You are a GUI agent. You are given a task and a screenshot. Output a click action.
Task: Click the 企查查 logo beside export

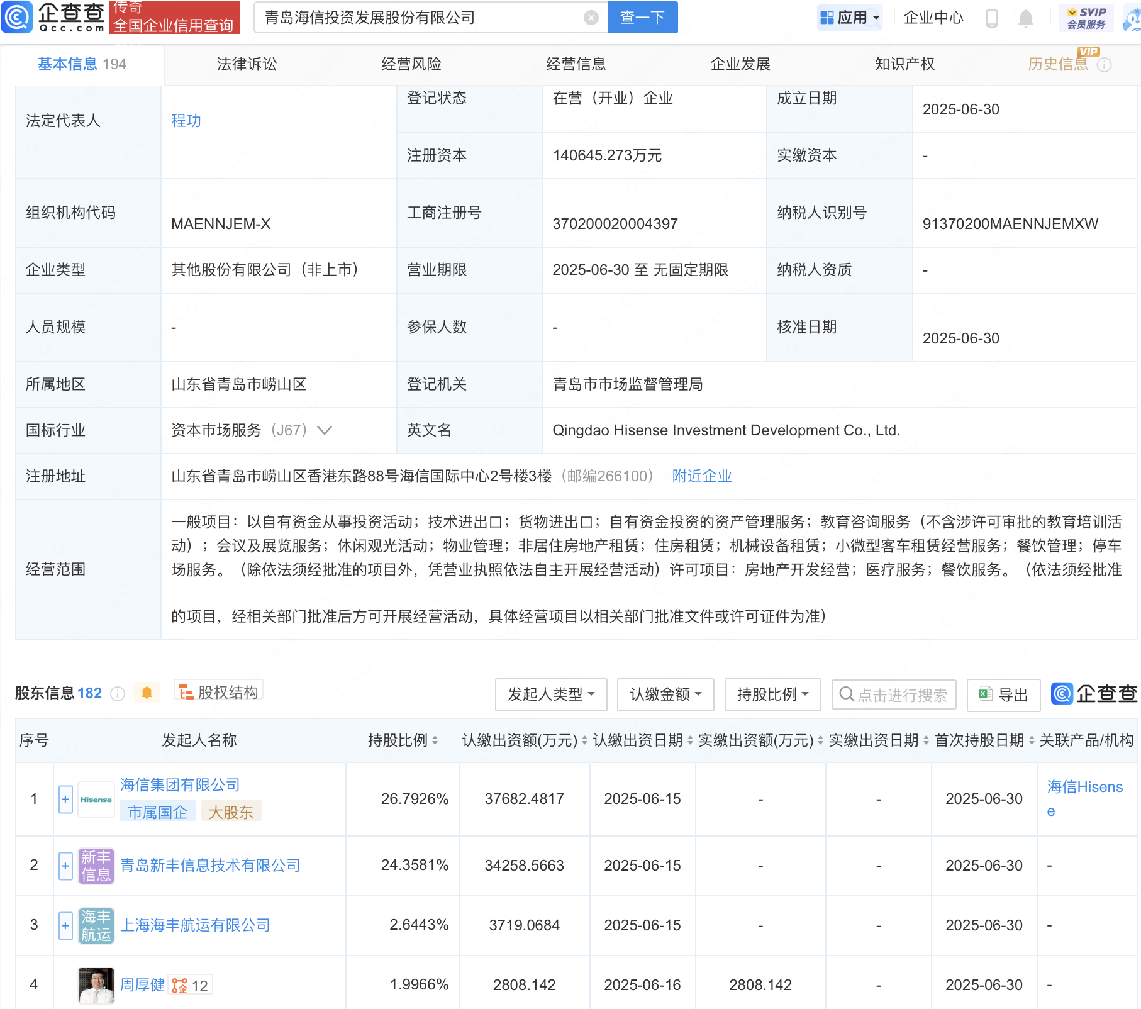coord(1094,693)
